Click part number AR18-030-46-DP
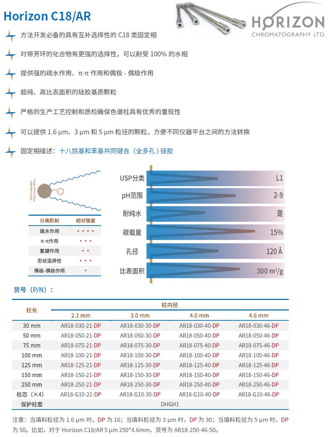Viewport: 330px width, 437px height. point(259,326)
